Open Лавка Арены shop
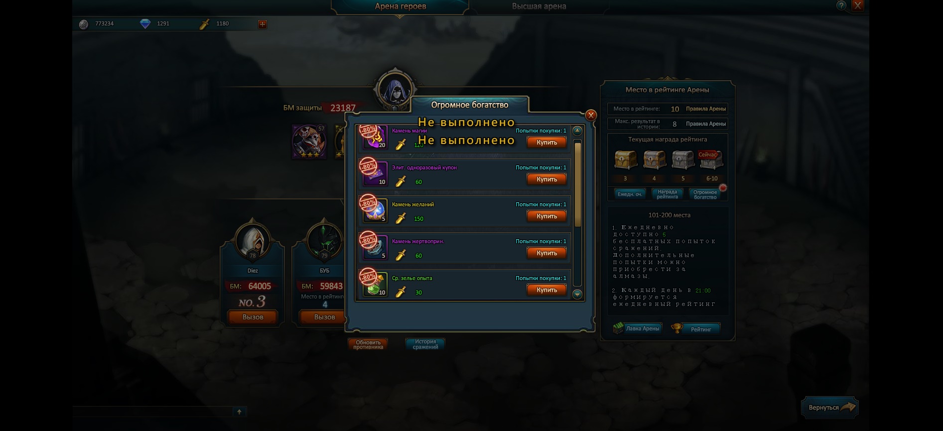 click(638, 328)
